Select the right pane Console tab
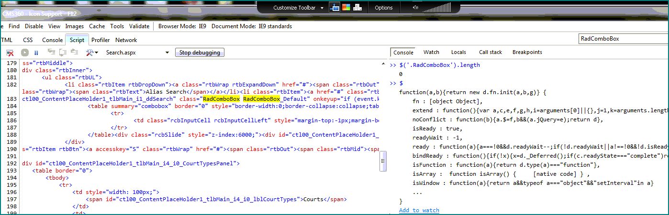 [403, 53]
